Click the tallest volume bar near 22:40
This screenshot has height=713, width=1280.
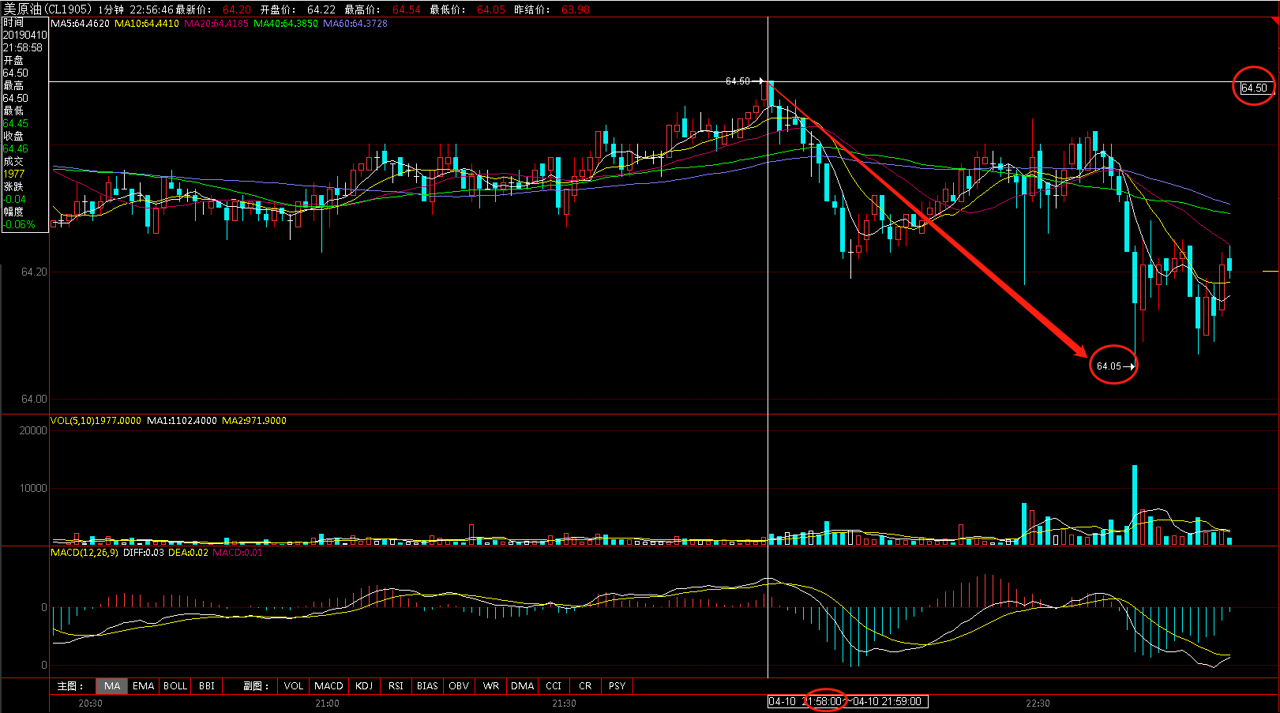tap(1135, 505)
